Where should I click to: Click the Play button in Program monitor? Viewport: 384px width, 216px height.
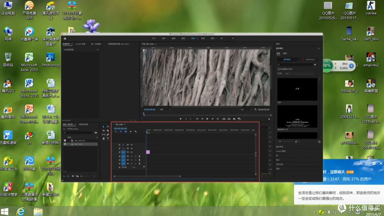[207, 119]
